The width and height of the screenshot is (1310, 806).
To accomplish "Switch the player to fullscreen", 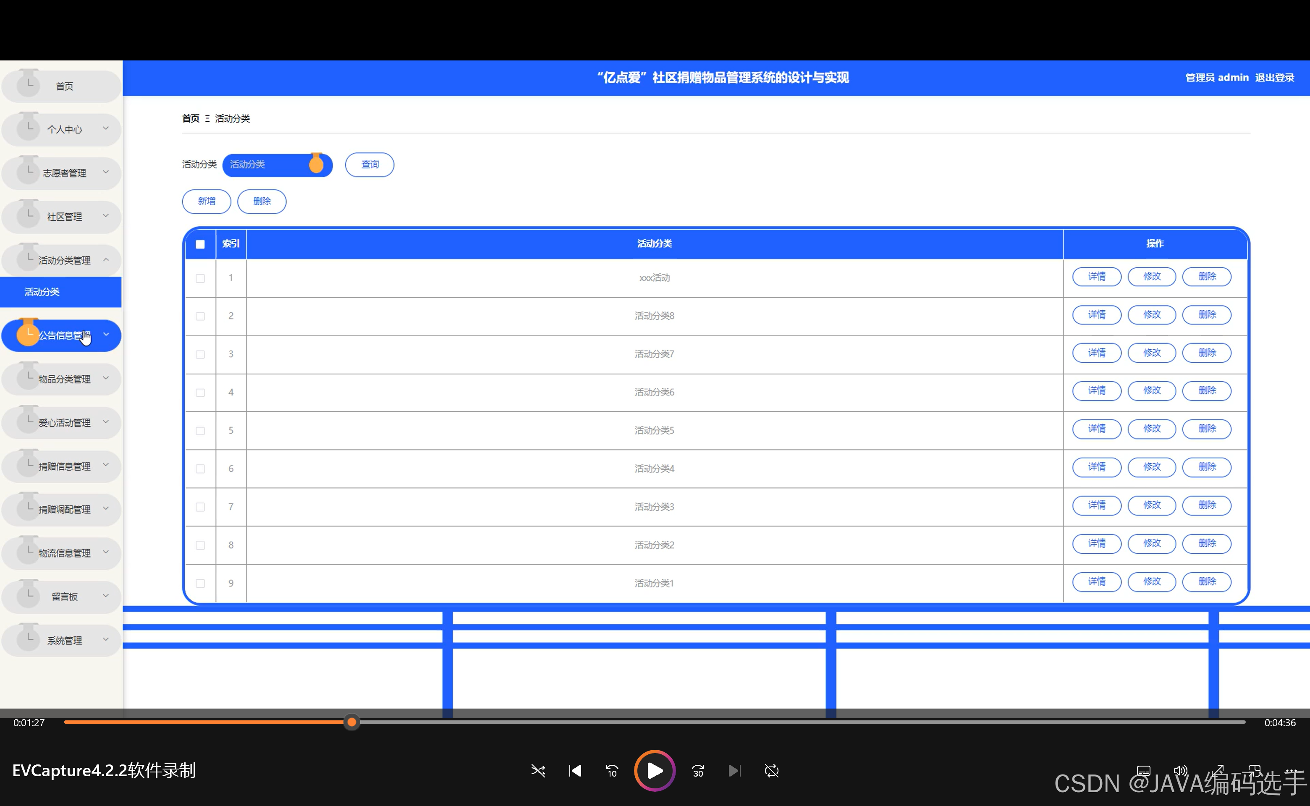I will coord(1218,771).
